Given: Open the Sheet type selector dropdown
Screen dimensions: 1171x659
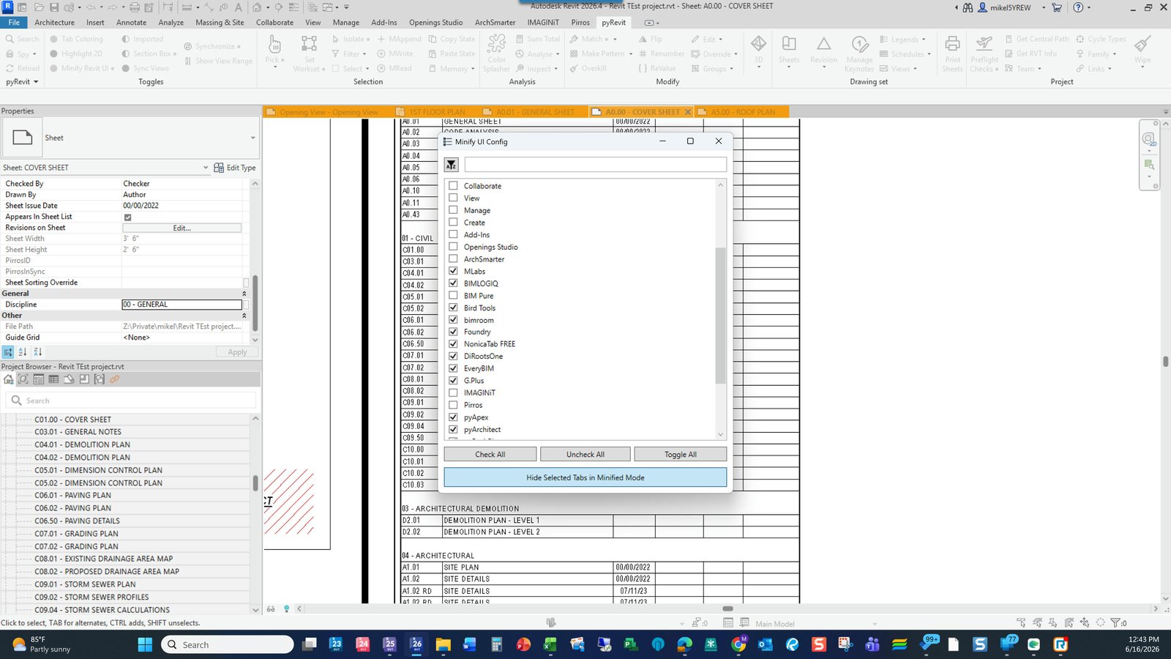Looking at the screenshot, I should [253, 138].
